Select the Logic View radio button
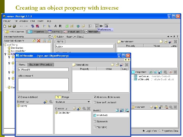Viewport: 183px width, 137px height. [144, 131]
